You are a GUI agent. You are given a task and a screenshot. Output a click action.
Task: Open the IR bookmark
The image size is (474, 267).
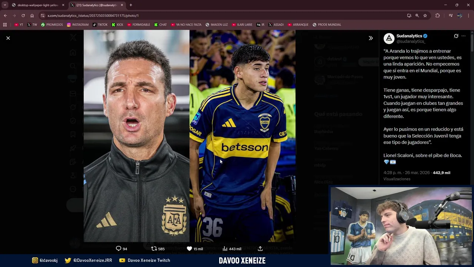pyautogui.click(x=260, y=24)
